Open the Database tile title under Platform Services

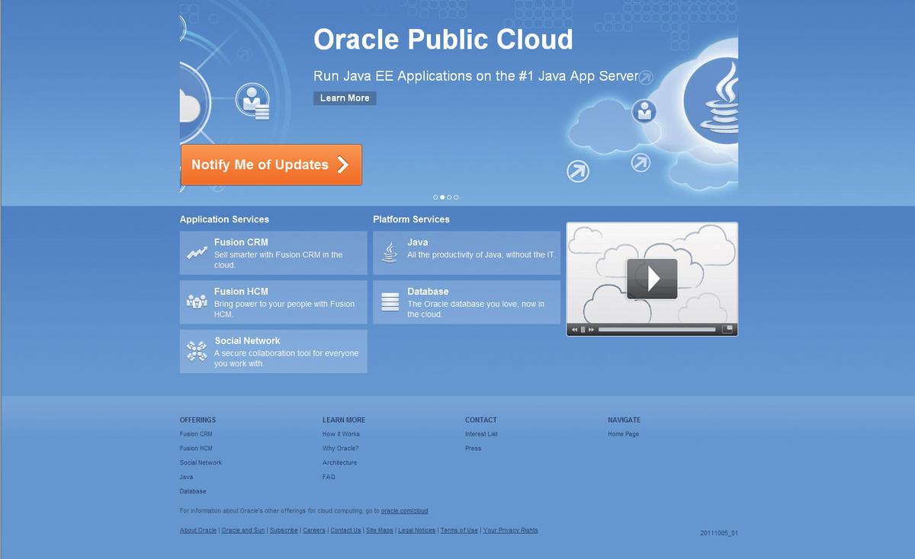point(428,292)
